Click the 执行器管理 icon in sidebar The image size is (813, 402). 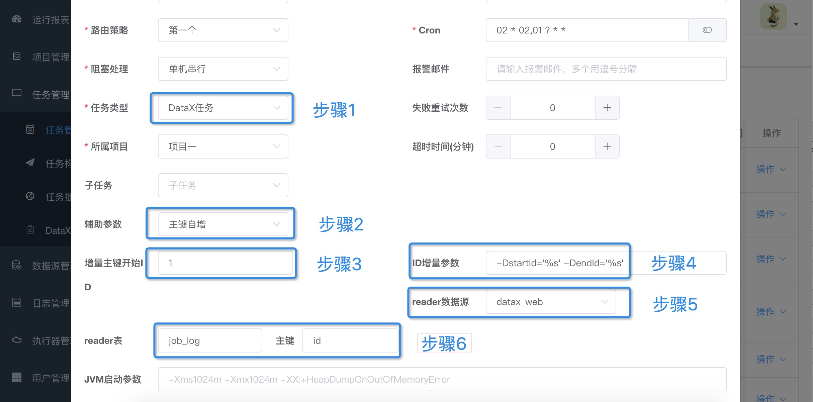click(x=17, y=340)
